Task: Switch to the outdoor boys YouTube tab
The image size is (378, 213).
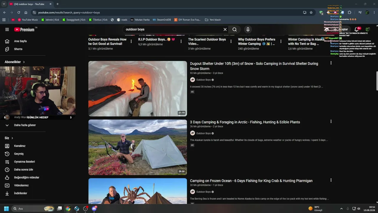Action: (30, 4)
